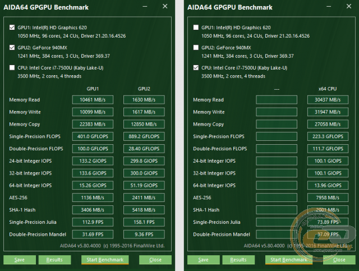The width and height of the screenshot is (359, 271).
Task: Select the 9.36 FPS Mandel value
Action: click(x=144, y=235)
